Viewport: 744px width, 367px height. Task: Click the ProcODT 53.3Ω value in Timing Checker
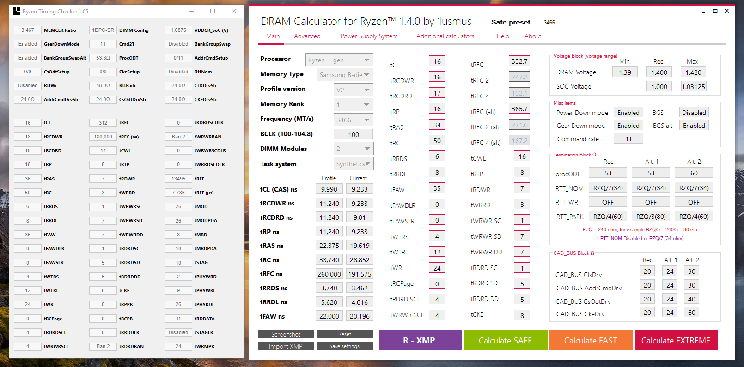(103, 58)
